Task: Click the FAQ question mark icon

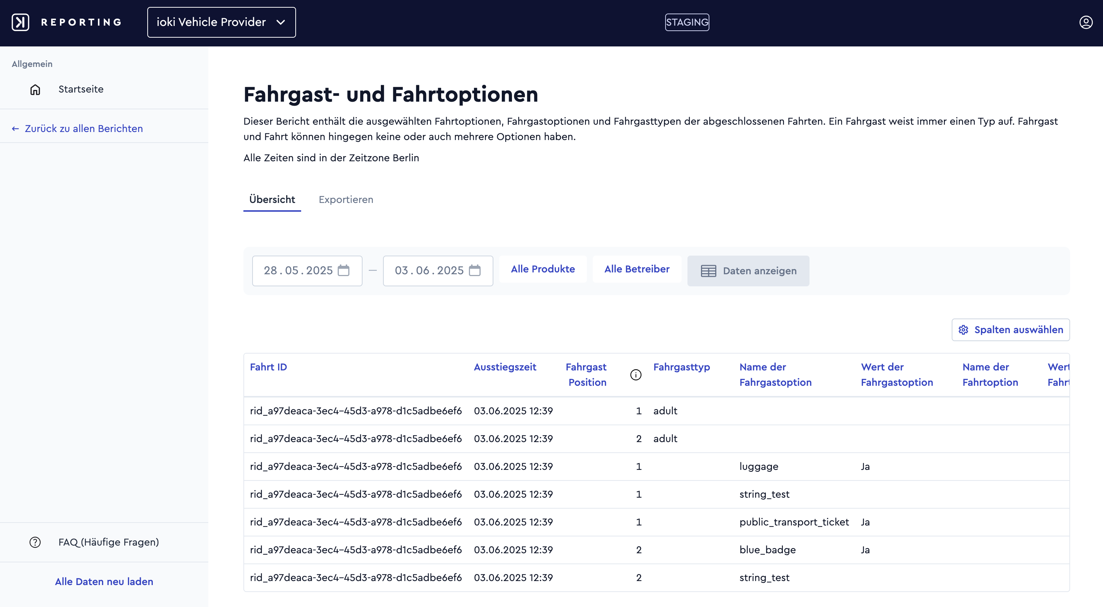Action: pyautogui.click(x=35, y=542)
